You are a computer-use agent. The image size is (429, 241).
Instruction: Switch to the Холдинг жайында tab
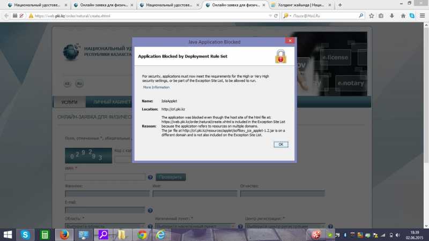[304, 5]
